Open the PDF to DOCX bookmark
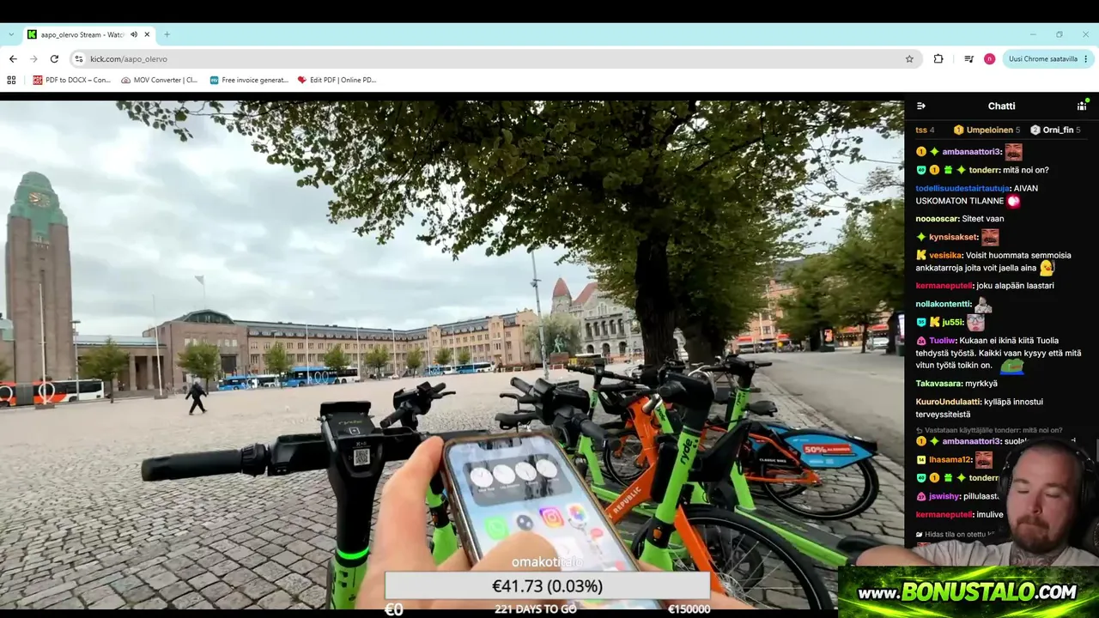 (x=71, y=80)
